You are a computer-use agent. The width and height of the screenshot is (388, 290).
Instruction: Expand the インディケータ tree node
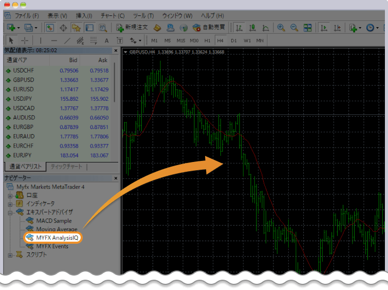coord(10,204)
